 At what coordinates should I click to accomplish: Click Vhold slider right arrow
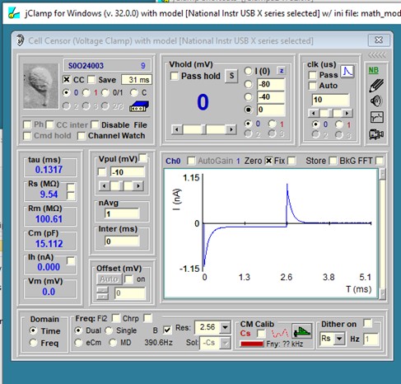tap(231, 129)
